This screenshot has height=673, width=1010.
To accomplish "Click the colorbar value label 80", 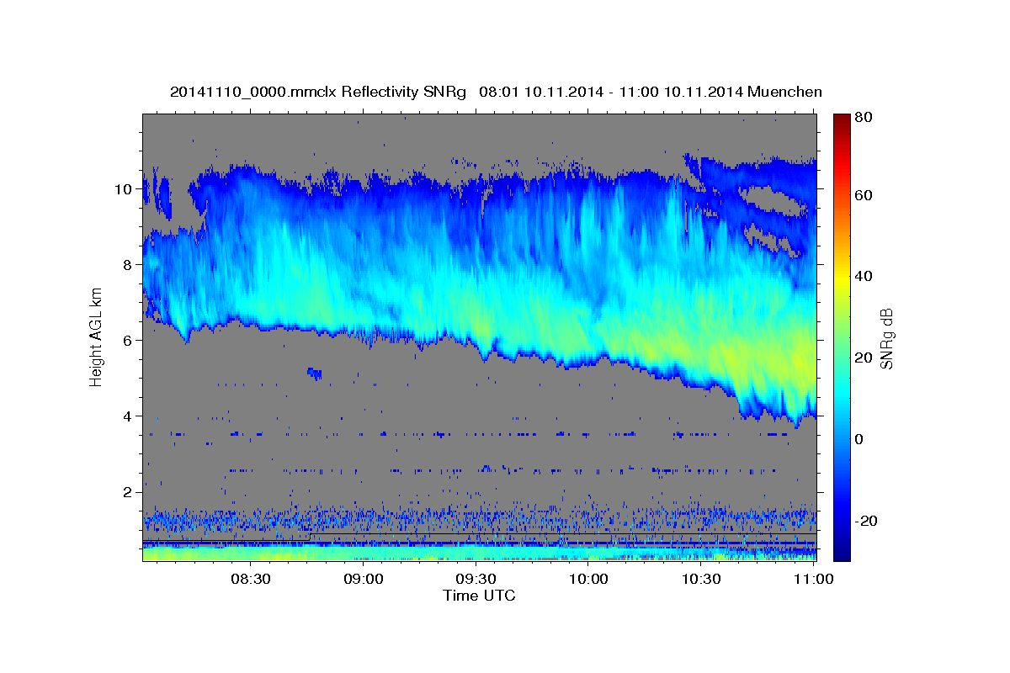I will 863,118.
